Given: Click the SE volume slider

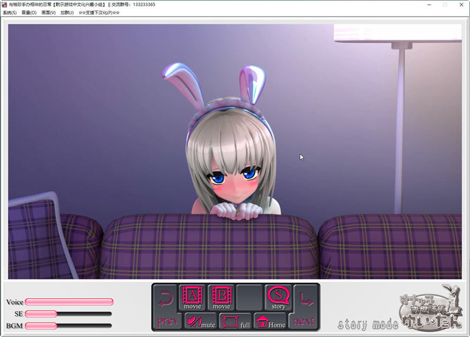Looking at the screenshot, I should tap(69, 314).
